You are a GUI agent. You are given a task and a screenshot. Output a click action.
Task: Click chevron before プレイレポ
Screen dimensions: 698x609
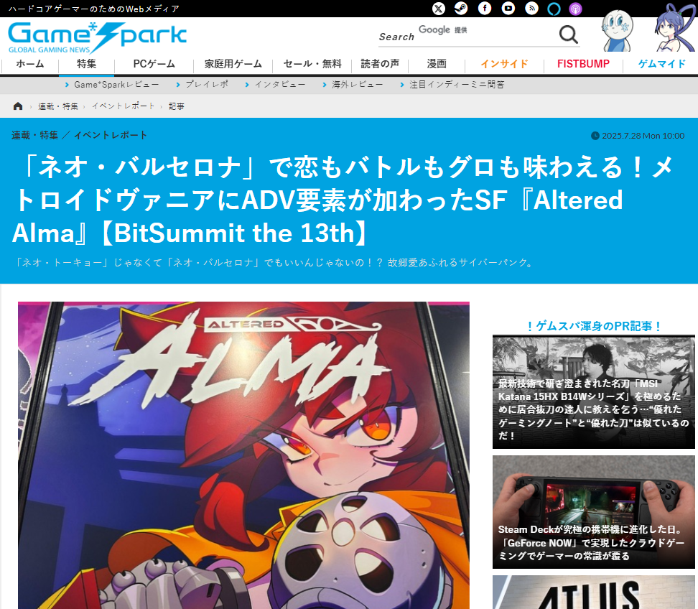point(178,85)
